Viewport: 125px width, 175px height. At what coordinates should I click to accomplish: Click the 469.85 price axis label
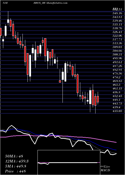pos(117,81)
